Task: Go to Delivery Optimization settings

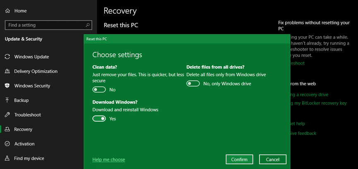Action: (36, 71)
